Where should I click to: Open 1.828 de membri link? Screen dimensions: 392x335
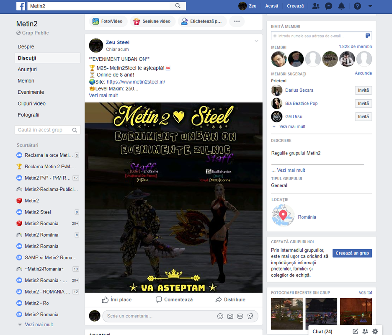(x=355, y=46)
